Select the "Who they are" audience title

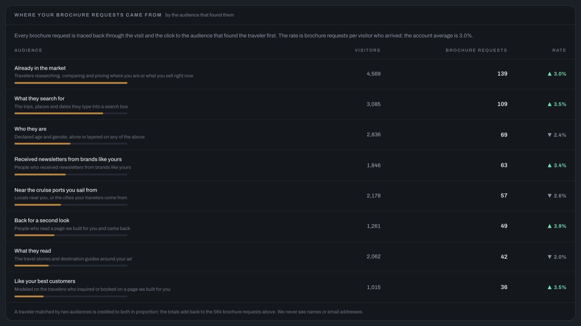pos(31,129)
